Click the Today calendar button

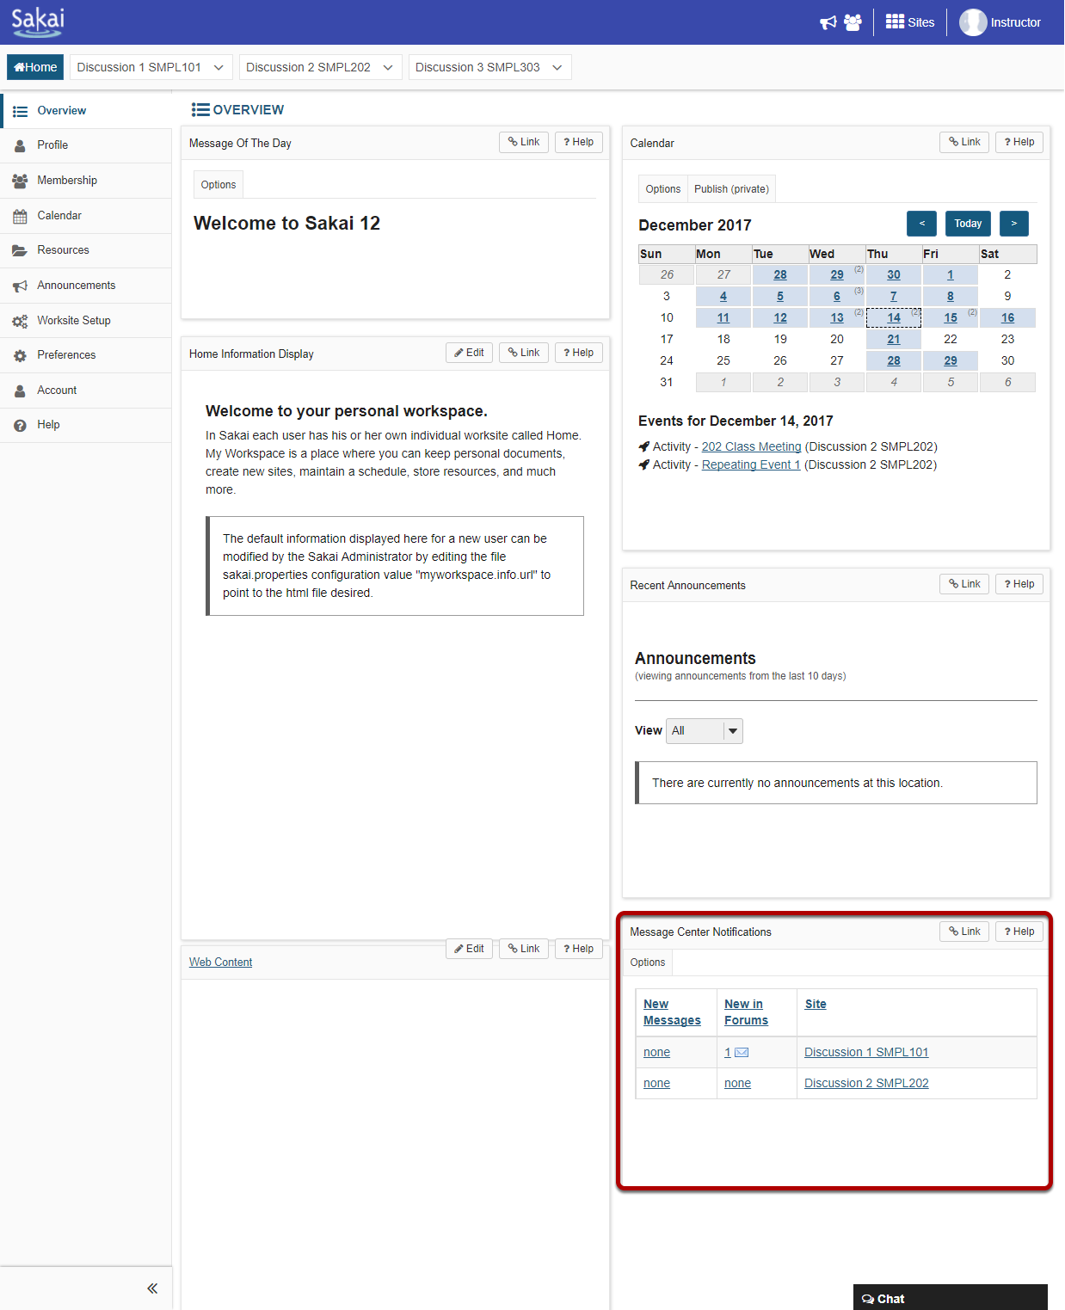pyautogui.click(x=968, y=224)
